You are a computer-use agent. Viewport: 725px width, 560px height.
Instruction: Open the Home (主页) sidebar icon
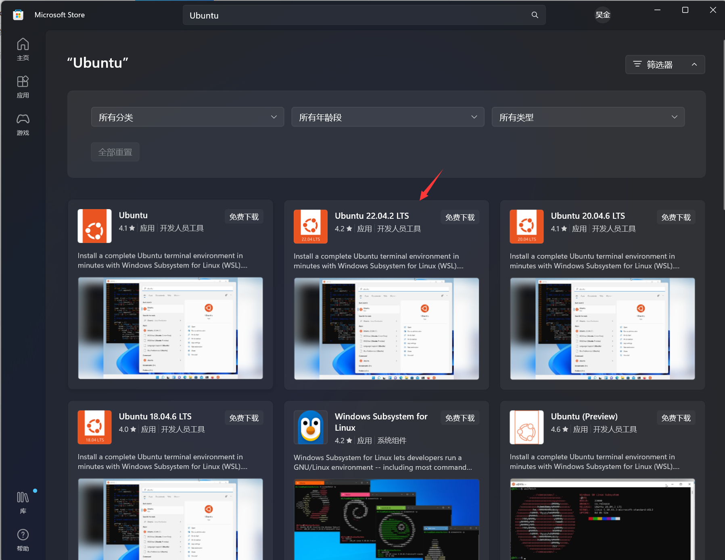tap(23, 49)
